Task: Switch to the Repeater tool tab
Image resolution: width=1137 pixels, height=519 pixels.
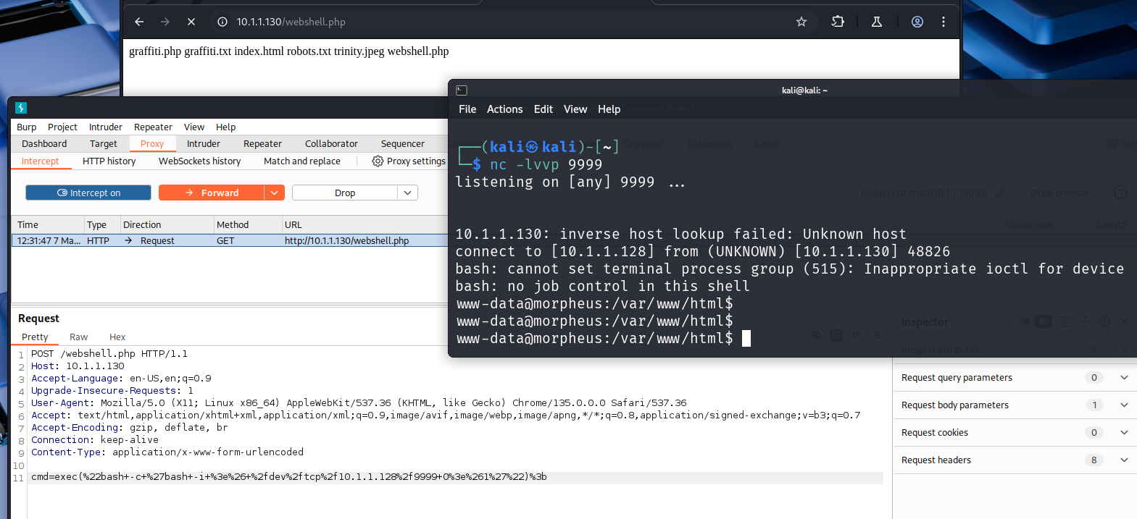Action: (262, 143)
